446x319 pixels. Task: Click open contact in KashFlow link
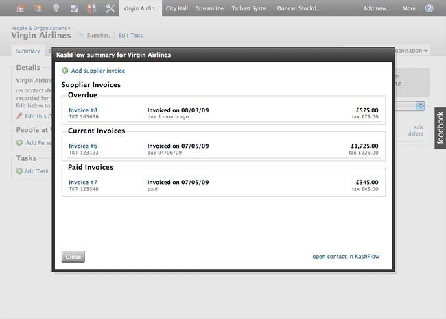click(346, 256)
